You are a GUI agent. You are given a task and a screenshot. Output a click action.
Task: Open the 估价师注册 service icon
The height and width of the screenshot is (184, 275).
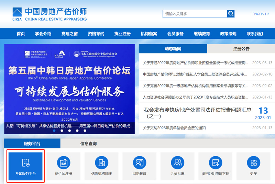(64, 163)
